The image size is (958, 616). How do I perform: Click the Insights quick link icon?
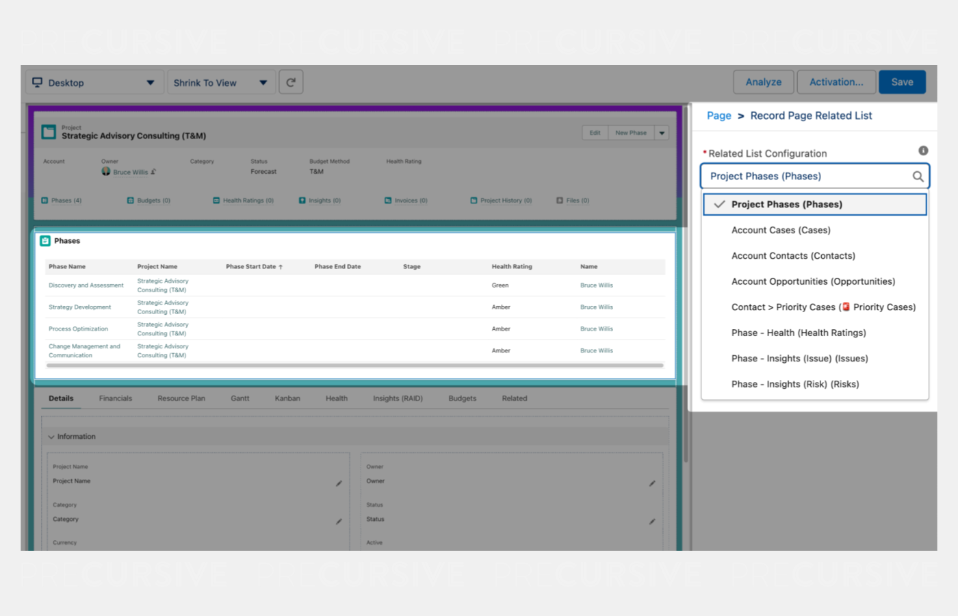click(x=302, y=201)
